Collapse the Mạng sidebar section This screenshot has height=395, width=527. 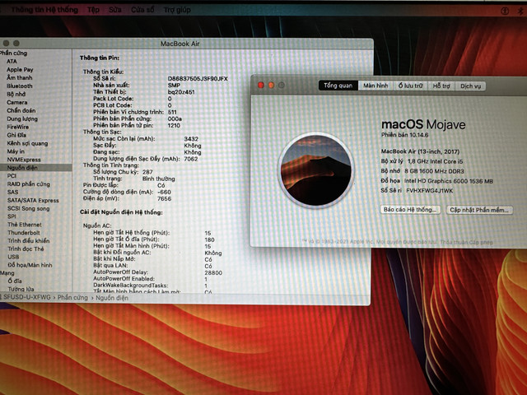(7, 273)
